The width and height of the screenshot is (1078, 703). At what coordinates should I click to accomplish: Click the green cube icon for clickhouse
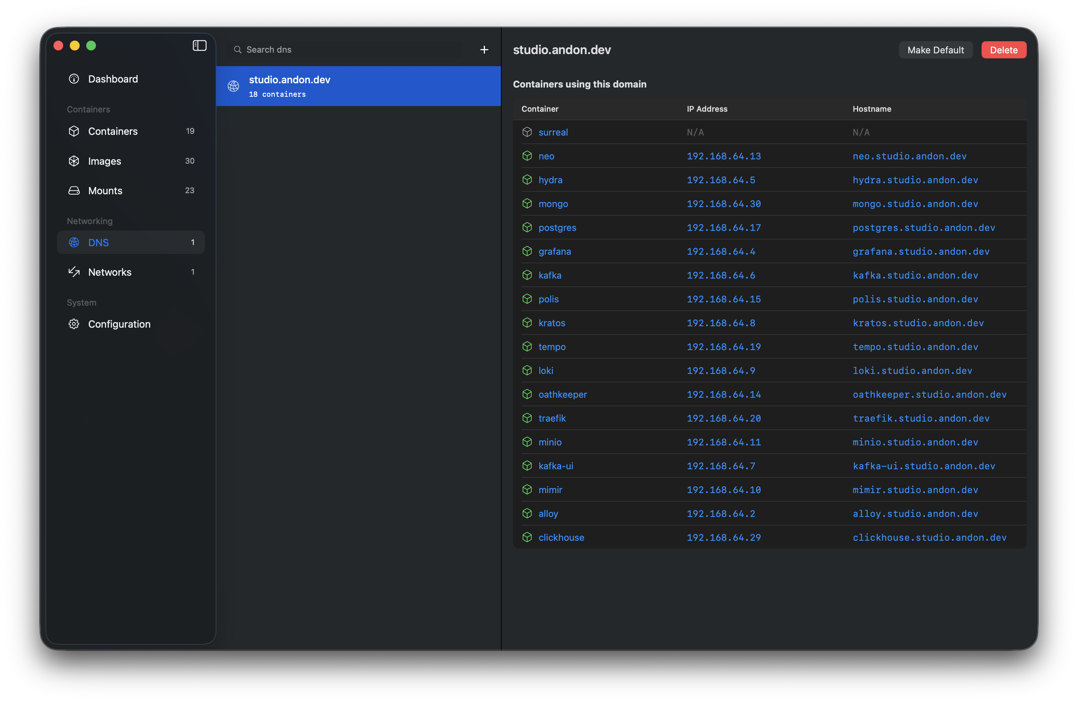(x=527, y=537)
